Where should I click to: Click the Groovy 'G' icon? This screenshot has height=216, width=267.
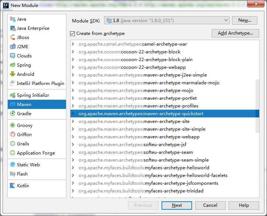(13, 125)
